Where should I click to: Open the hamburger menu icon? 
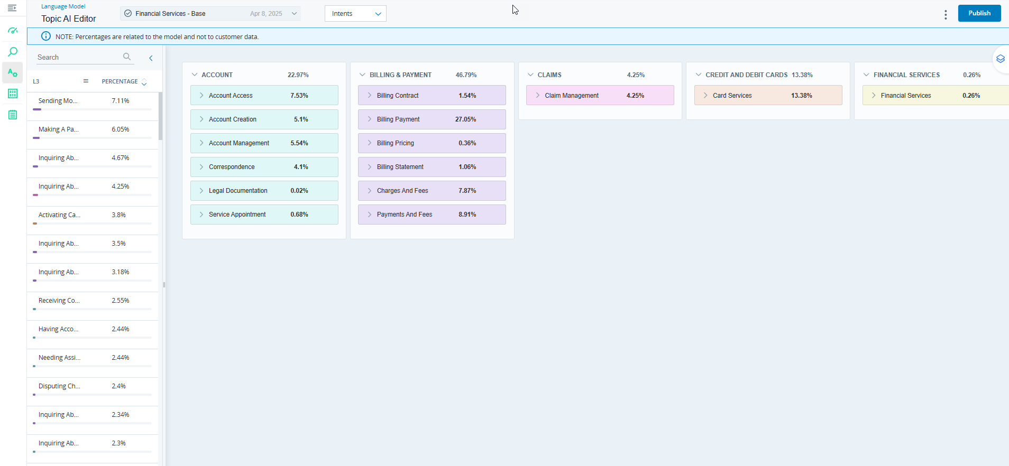tap(12, 8)
